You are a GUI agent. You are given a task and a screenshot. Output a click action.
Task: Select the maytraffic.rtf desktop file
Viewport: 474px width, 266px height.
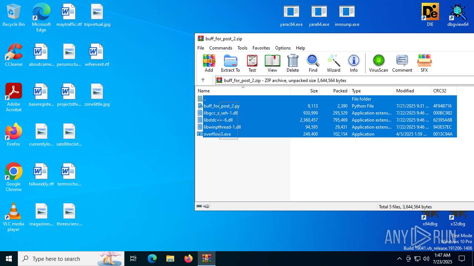69,16
